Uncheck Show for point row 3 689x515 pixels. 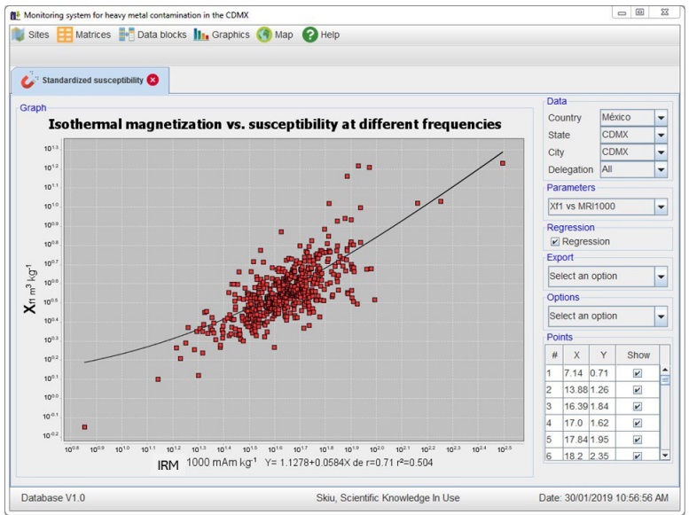(x=637, y=406)
